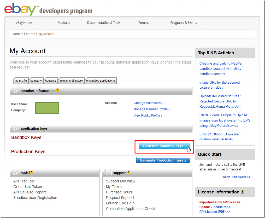The image size is (265, 218).
Task: Click Please read link
Action: (x=221, y=207)
